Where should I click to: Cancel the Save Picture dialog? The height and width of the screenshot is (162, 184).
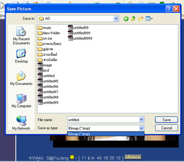point(166,128)
